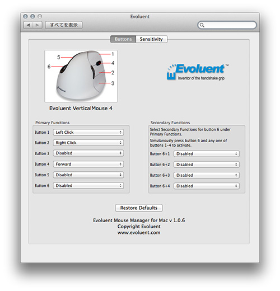Open the Button 6+2 secondary dropdown
The image size is (280, 291).
click(x=207, y=165)
